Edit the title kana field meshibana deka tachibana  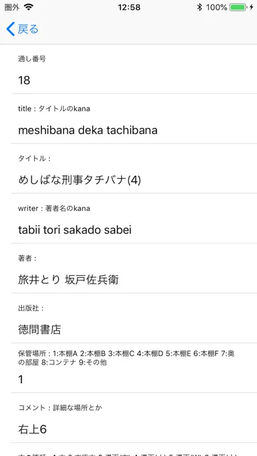pyautogui.click(x=134, y=130)
